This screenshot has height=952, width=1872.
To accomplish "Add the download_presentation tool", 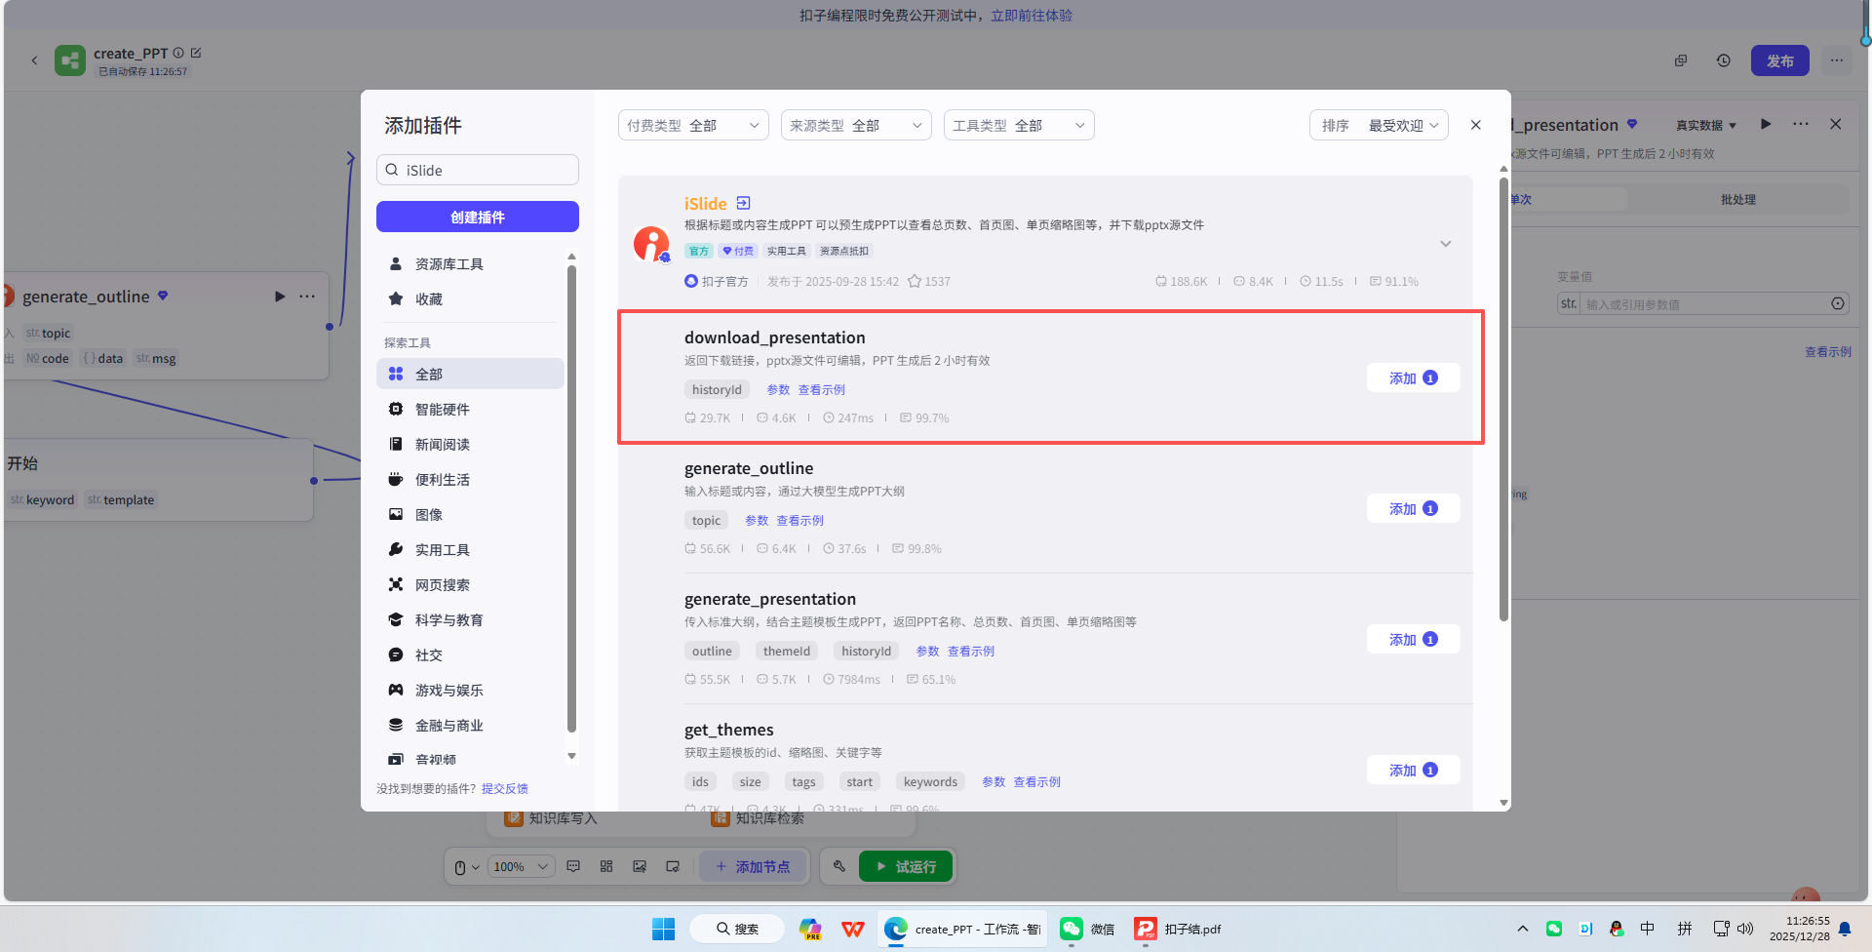I will click(x=1413, y=377).
